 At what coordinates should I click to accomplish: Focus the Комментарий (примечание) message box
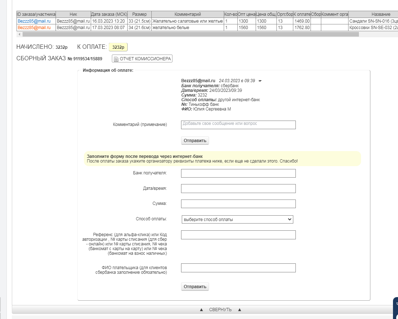coord(238,125)
